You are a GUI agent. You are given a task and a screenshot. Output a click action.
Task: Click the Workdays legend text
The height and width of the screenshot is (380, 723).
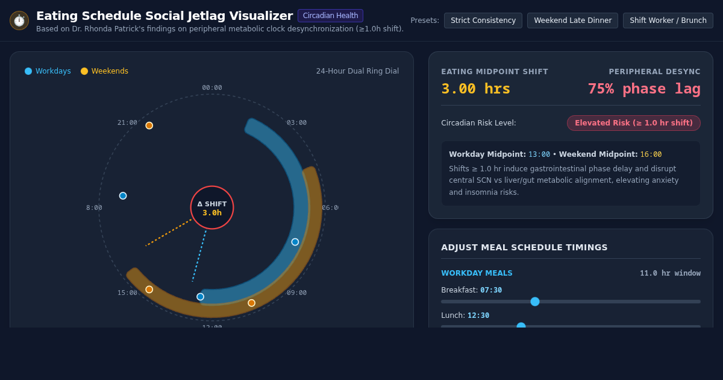click(53, 71)
